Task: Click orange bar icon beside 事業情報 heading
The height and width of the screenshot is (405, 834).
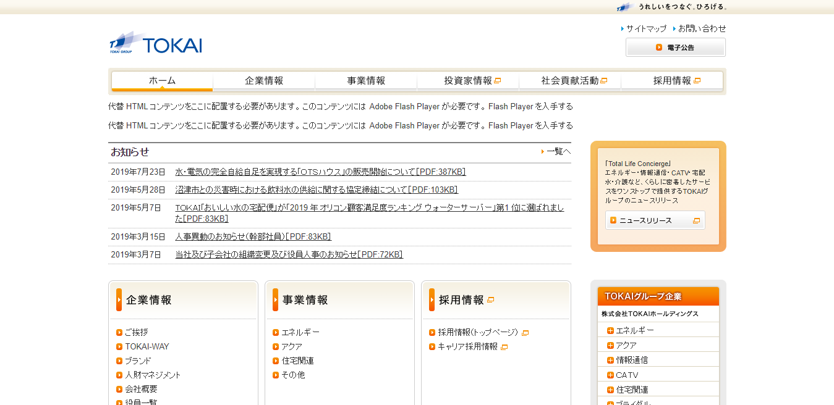Action: click(x=276, y=300)
